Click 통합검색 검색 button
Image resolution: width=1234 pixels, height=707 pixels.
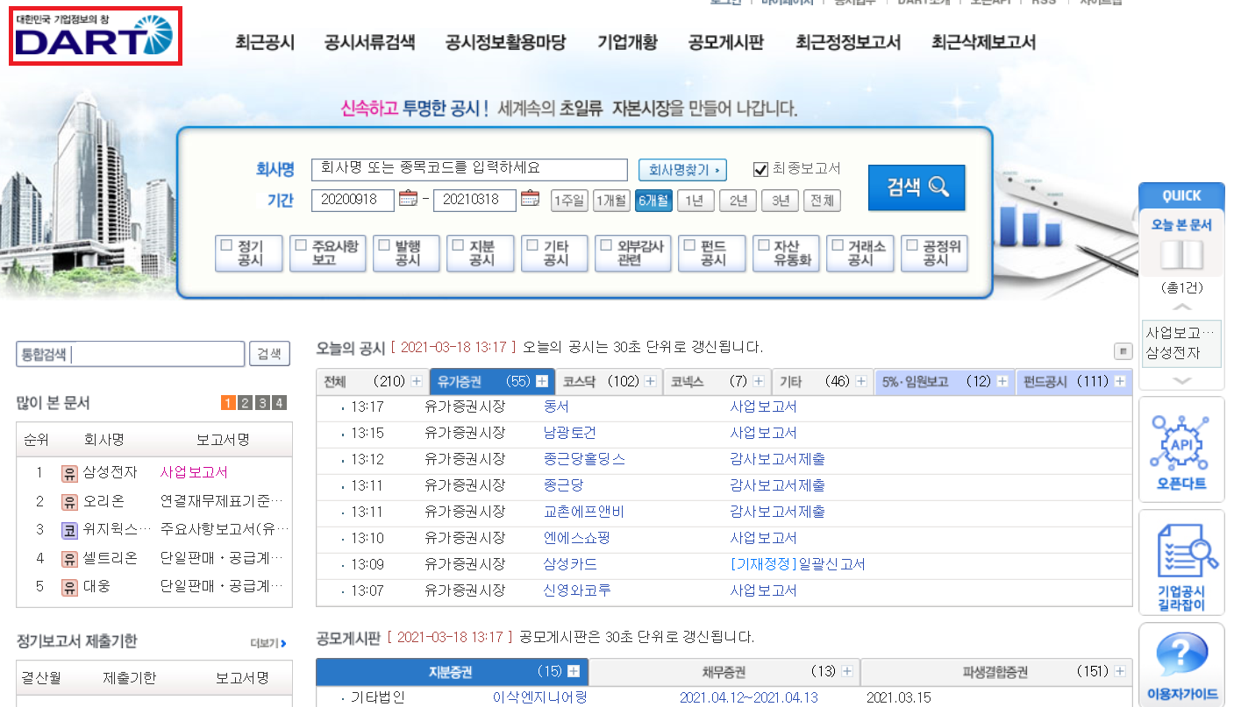(x=269, y=354)
